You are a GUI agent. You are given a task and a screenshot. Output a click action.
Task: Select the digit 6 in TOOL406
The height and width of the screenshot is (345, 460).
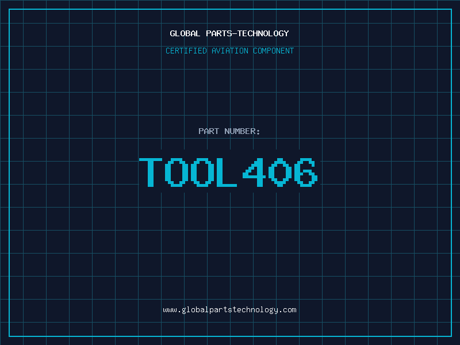click(x=304, y=172)
